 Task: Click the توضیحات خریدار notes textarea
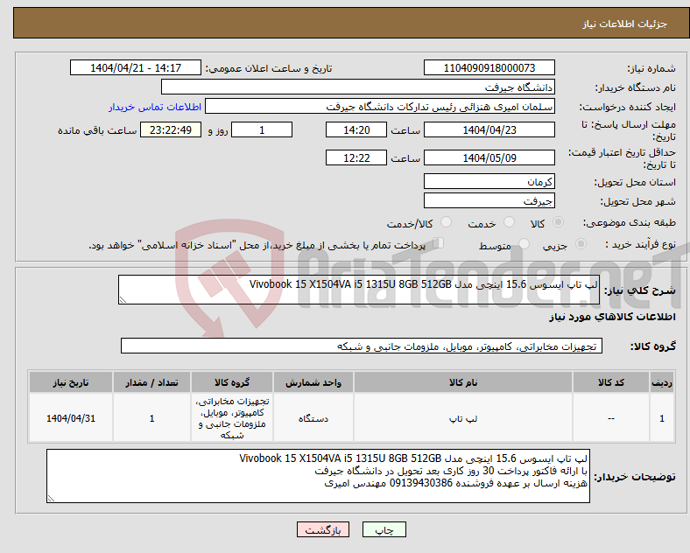click(x=318, y=476)
